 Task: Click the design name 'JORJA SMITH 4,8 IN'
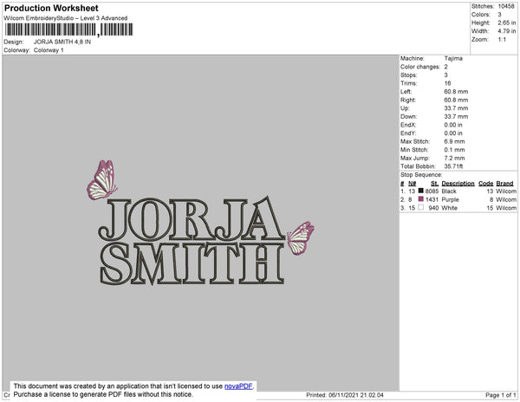pos(62,42)
